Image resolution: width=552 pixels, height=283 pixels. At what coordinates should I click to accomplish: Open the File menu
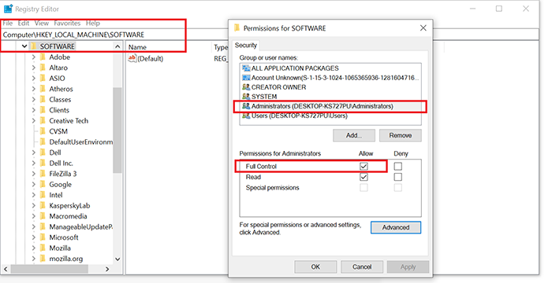pyautogui.click(x=8, y=23)
